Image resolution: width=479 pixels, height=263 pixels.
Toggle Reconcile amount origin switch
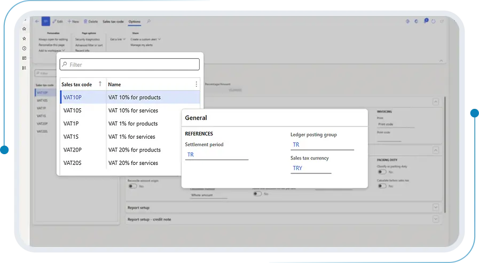(x=132, y=186)
